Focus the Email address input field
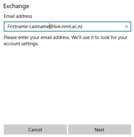This screenshot has width=134, height=137. click(x=67, y=27)
